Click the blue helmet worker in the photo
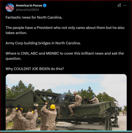Viewport: 132px width, 133px height. point(94,100)
